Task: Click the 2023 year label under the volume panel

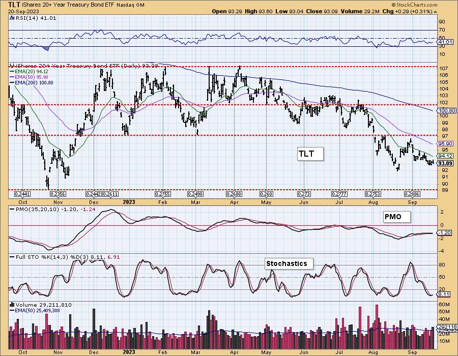Action: tap(129, 352)
